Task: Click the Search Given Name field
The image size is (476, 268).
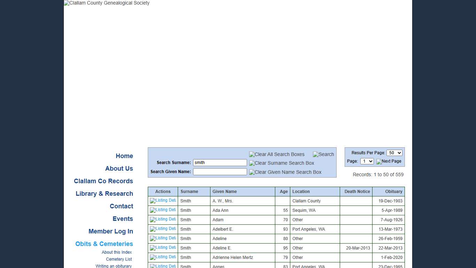Action: tap(220, 172)
